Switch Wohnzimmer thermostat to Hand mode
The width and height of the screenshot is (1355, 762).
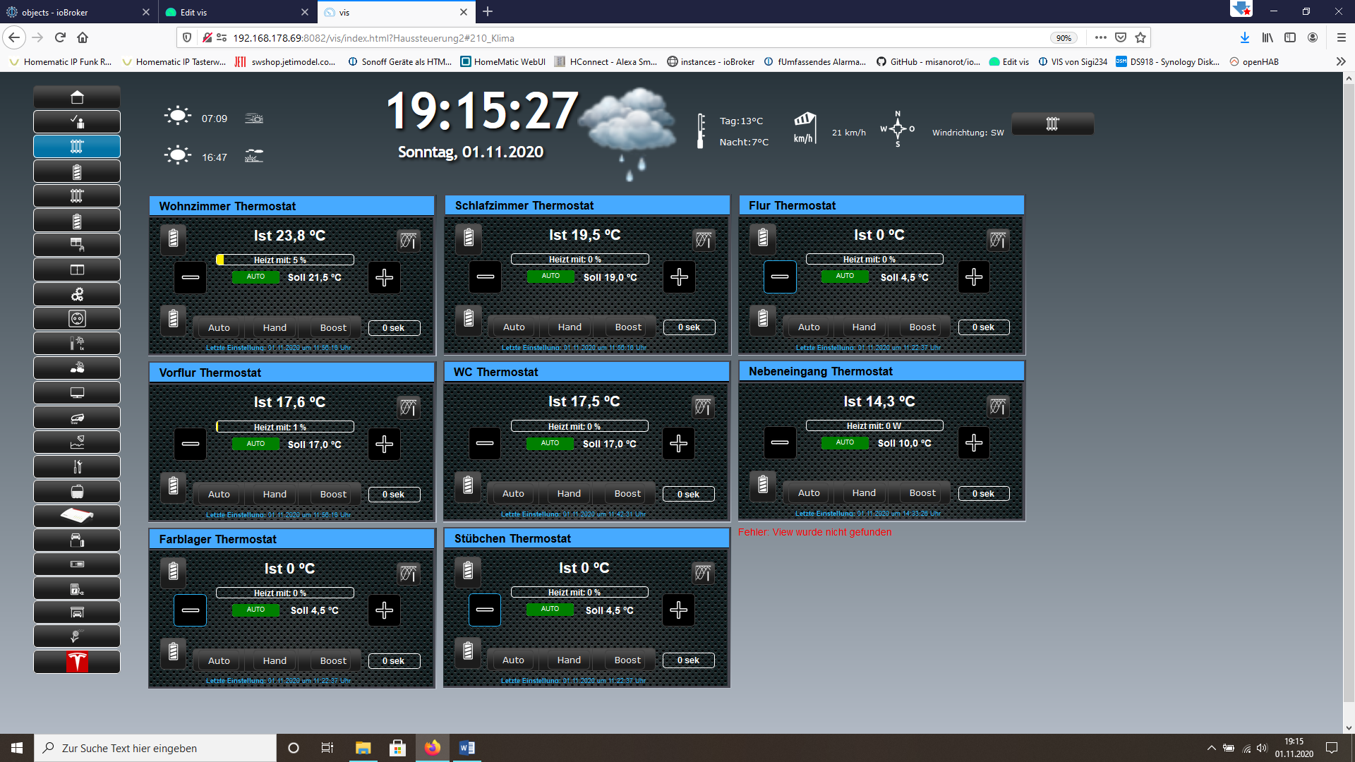(275, 328)
